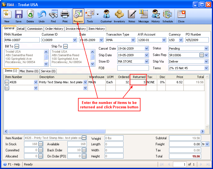Viewport: 213px width, 169px height.
Task: View History from the toolbar
Action: click(x=156, y=16)
